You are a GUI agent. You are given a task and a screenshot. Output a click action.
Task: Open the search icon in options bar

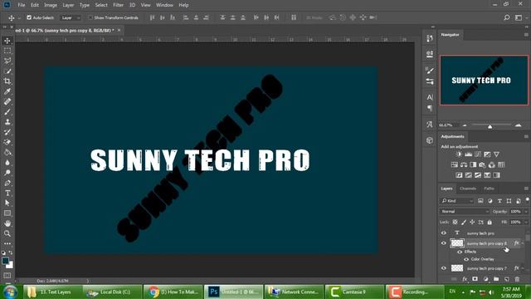507,17
